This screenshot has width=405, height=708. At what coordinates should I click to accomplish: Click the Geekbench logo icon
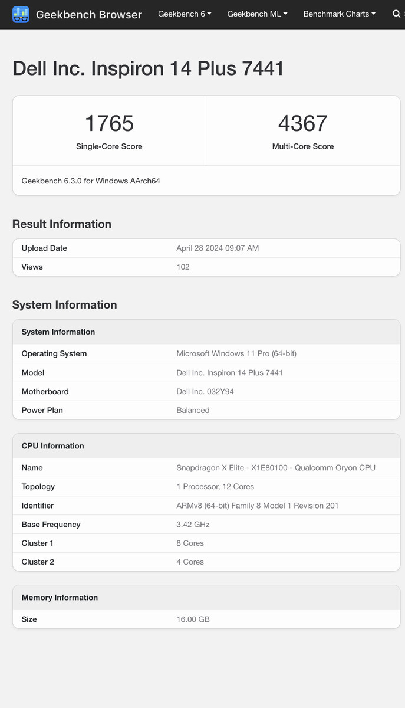pyautogui.click(x=21, y=14)
